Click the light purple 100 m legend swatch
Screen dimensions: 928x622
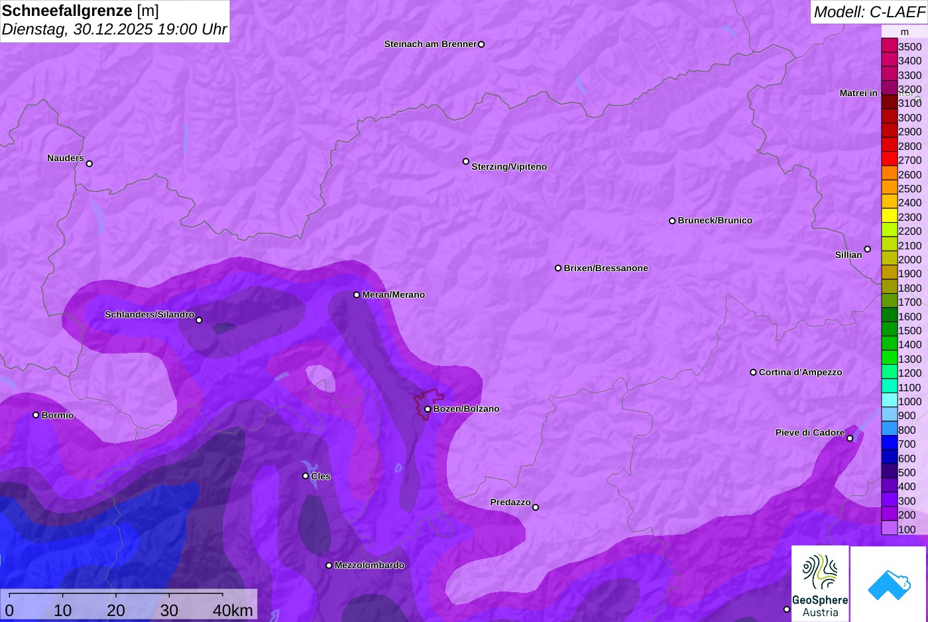pos(890,529)
